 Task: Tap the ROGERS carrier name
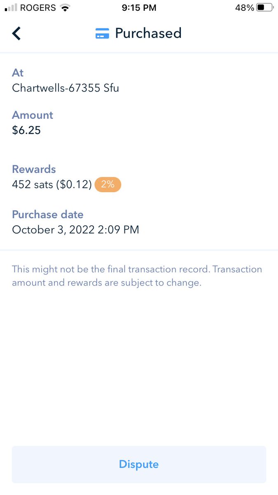(38, 7)
